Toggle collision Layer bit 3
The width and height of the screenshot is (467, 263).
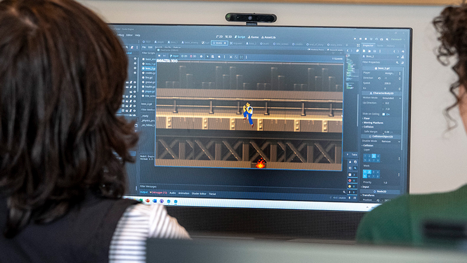[374, 156]
